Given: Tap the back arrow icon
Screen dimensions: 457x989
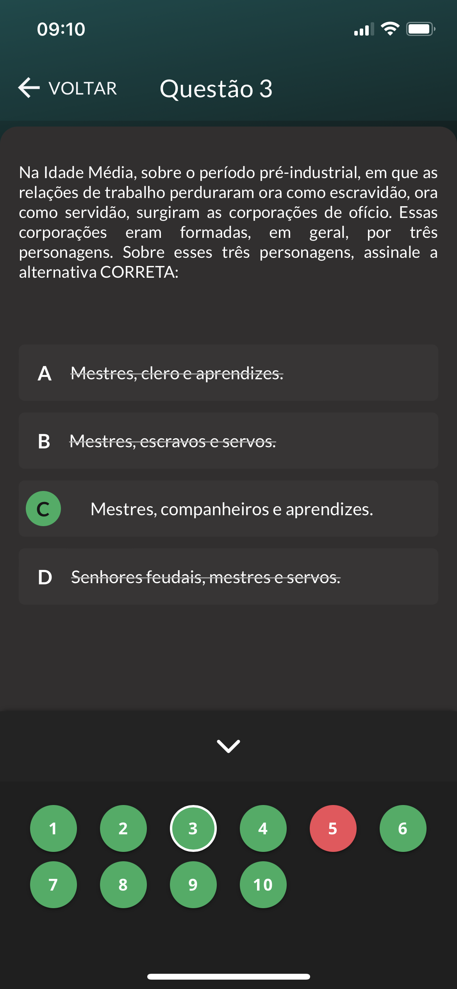Looking at the screenshot, I should point(29,87).
